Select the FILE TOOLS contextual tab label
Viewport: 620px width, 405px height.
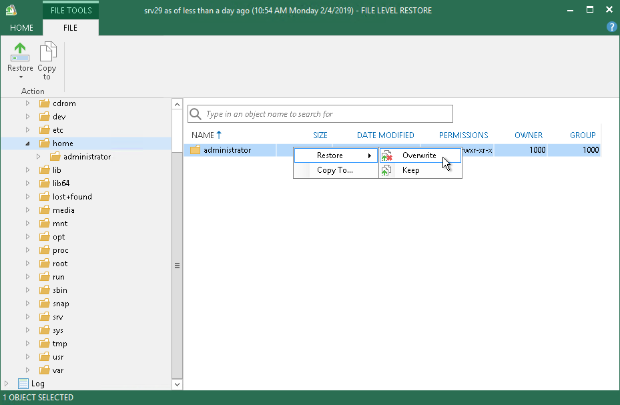71,10
